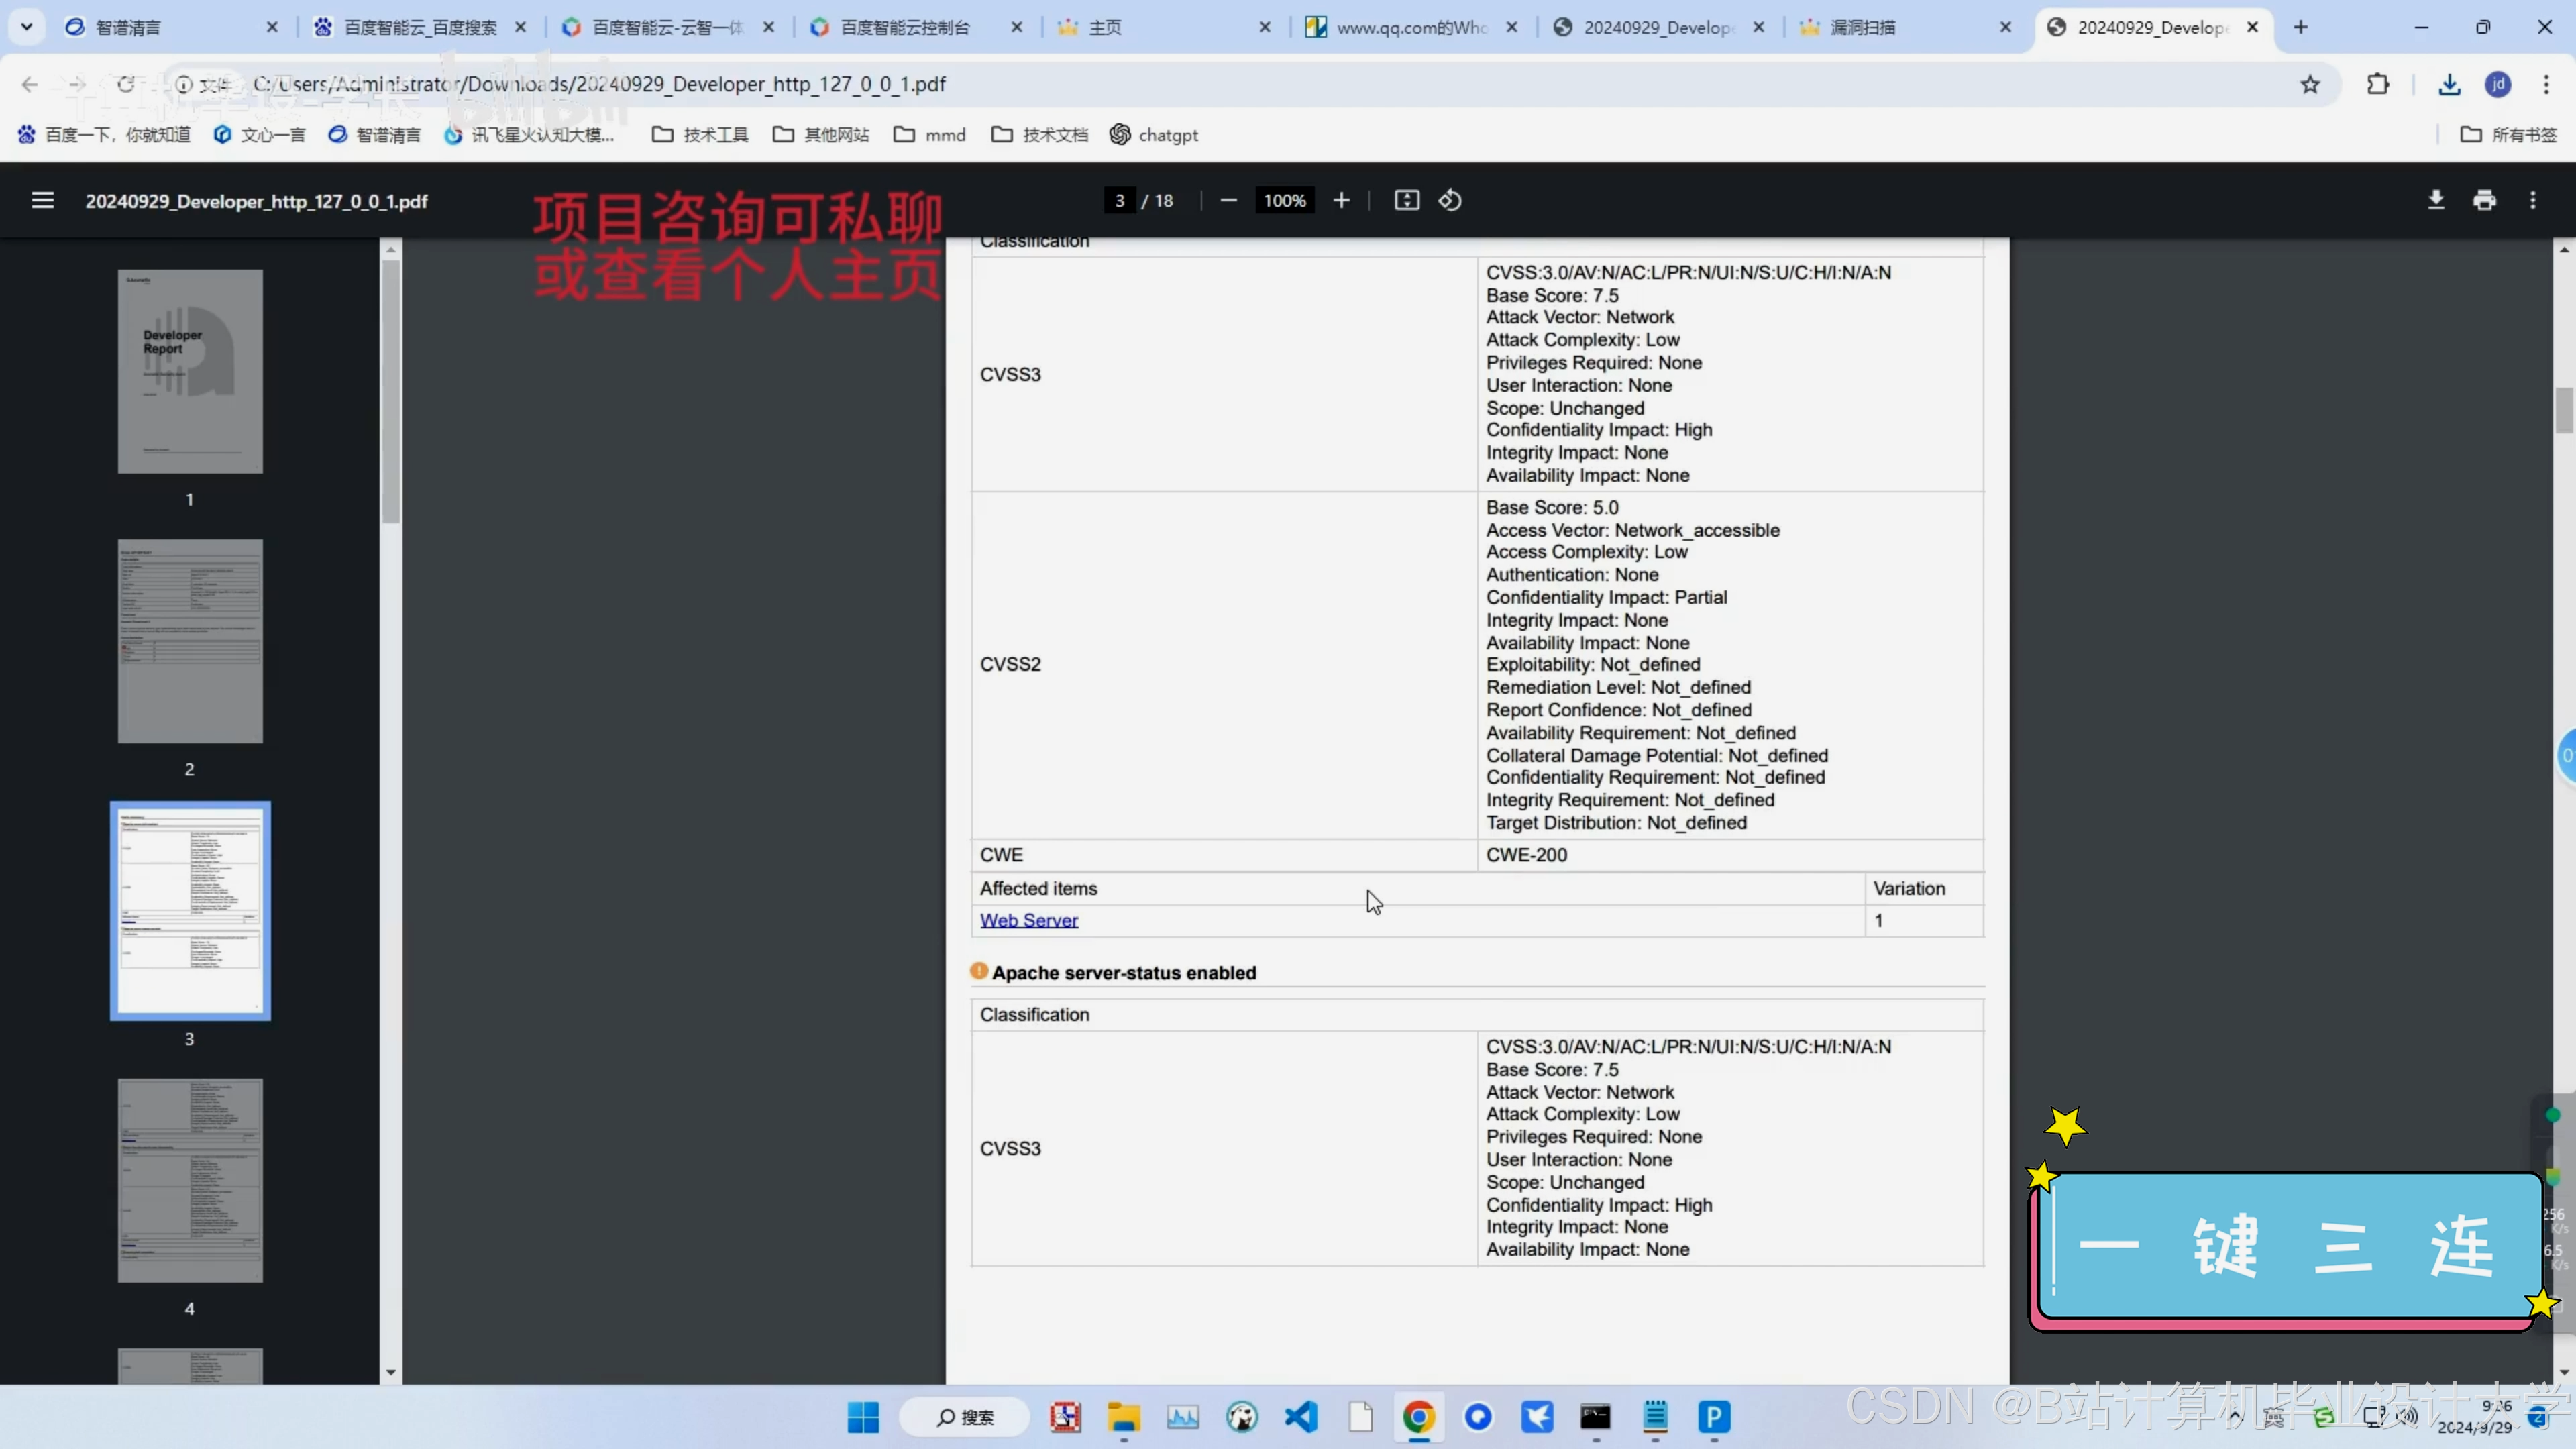Open Chrome downloads icon
Screen dimensions: 2576x1449
point(2448,85)
